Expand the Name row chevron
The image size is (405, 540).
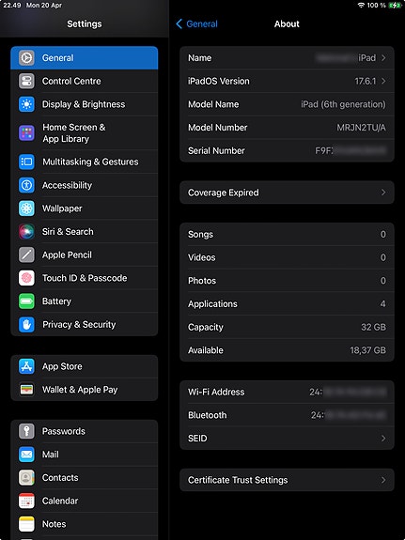coord(383,58)
